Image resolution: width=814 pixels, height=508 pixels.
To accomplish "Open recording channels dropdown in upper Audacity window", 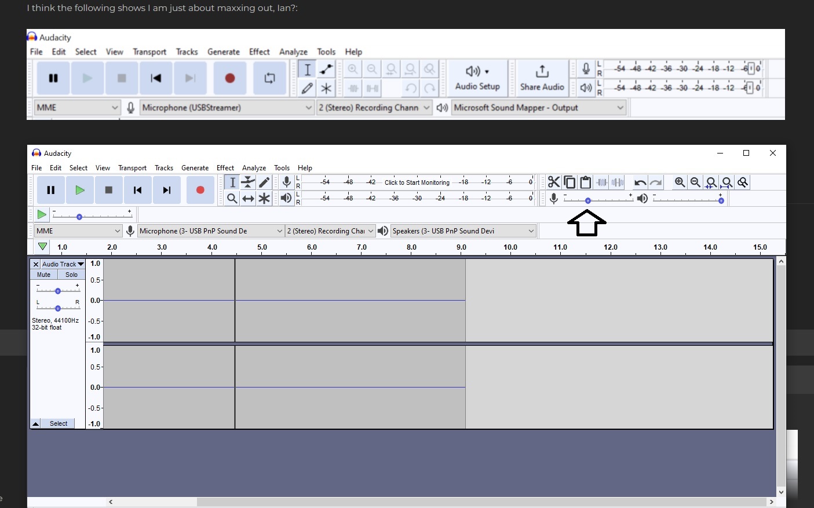I will pyautogui.click(x=374, y=108).
